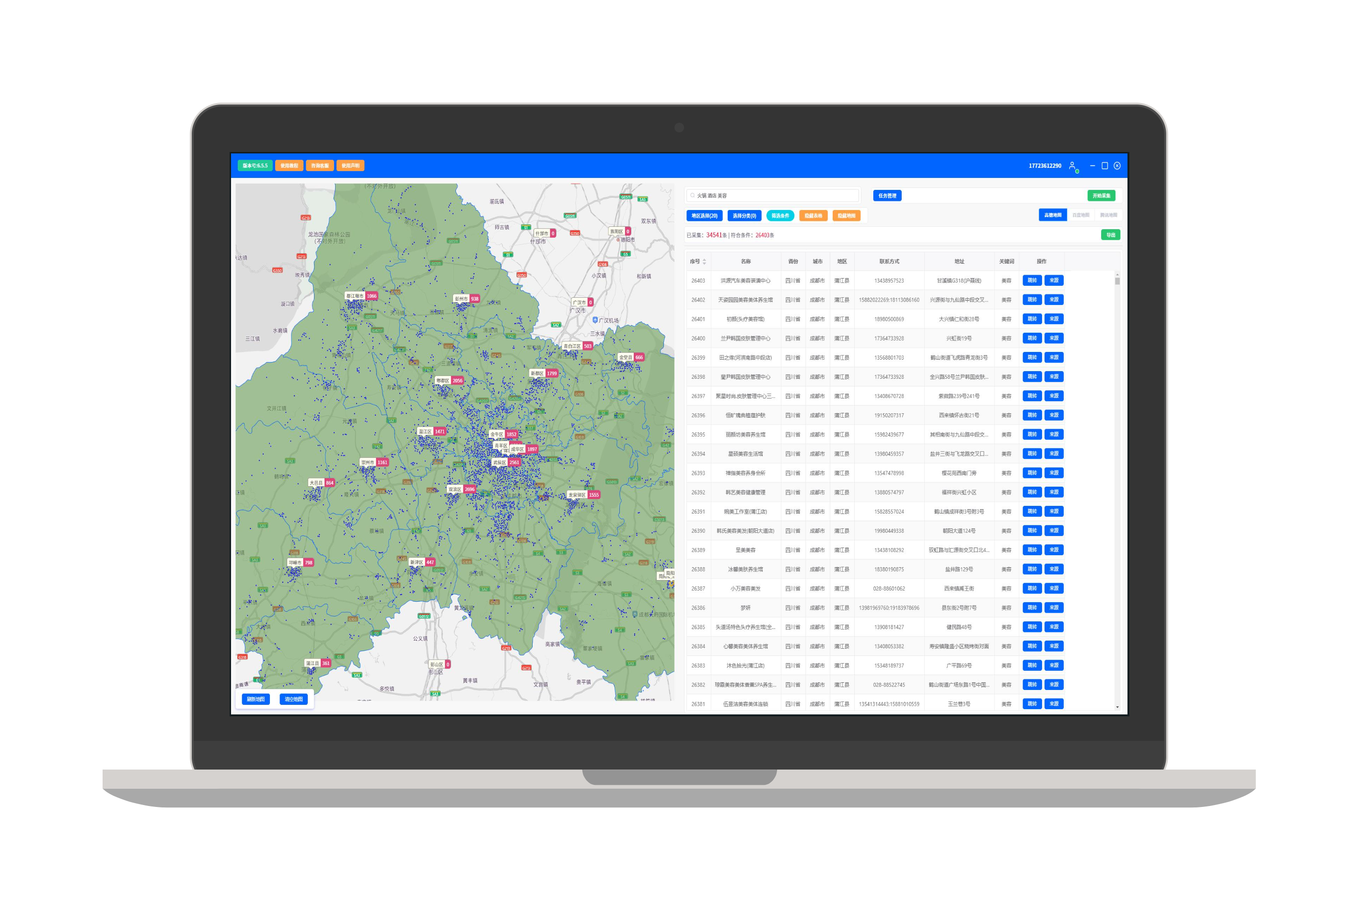Click the 大邑县 864 map marker
The image size is (1359, 911).
322,483
